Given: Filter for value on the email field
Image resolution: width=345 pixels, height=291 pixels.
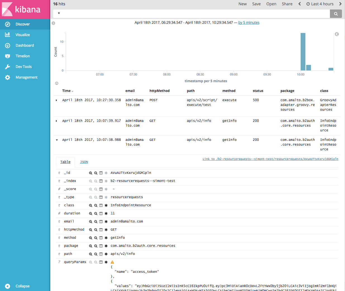Looking at the screenshot, I should [91, 221].
